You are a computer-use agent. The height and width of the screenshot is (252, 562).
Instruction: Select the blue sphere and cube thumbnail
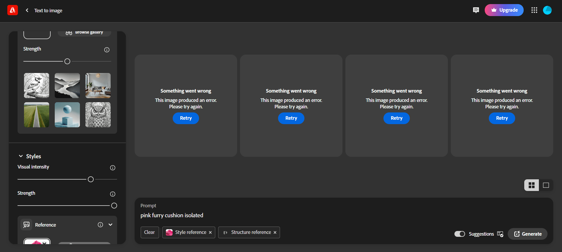67,115
